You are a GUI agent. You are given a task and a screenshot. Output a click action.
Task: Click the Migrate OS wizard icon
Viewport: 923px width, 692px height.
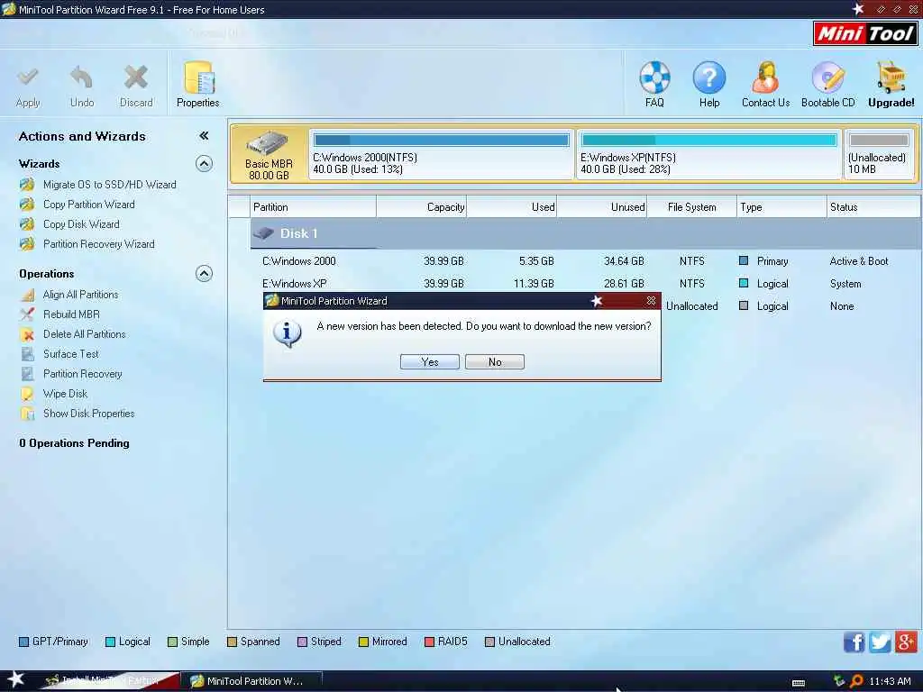(27, 185)
